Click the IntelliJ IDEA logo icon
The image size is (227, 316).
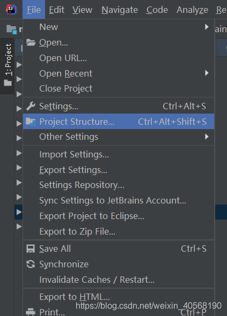(x=11, y=9)
